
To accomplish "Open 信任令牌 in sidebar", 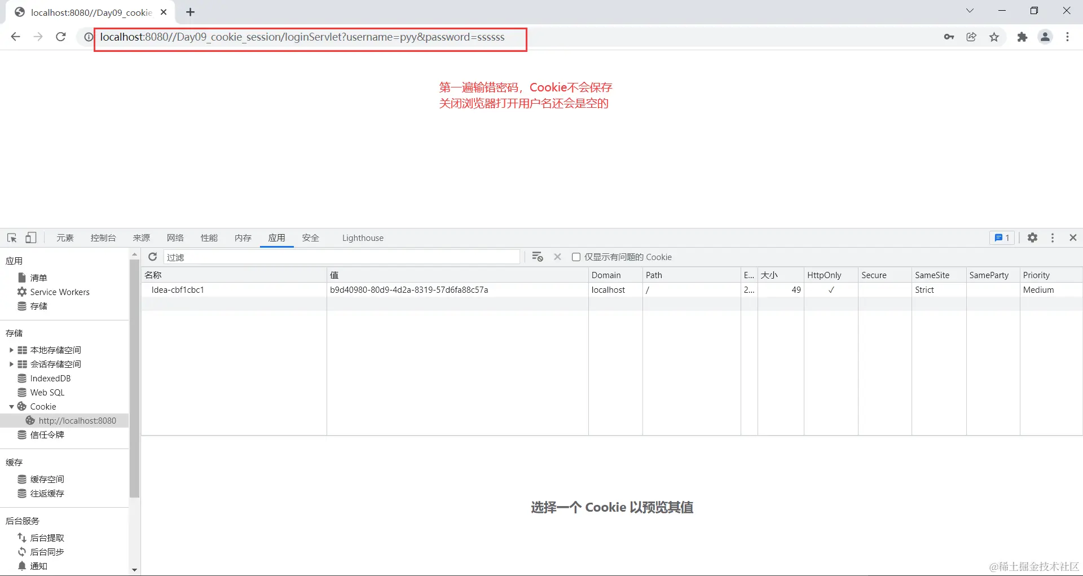I will click(47, 434).
